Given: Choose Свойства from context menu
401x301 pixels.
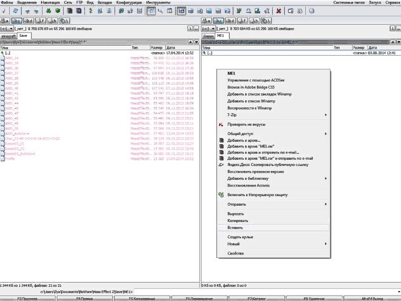Looking at the screenshot, I should [x=274, y=253].
